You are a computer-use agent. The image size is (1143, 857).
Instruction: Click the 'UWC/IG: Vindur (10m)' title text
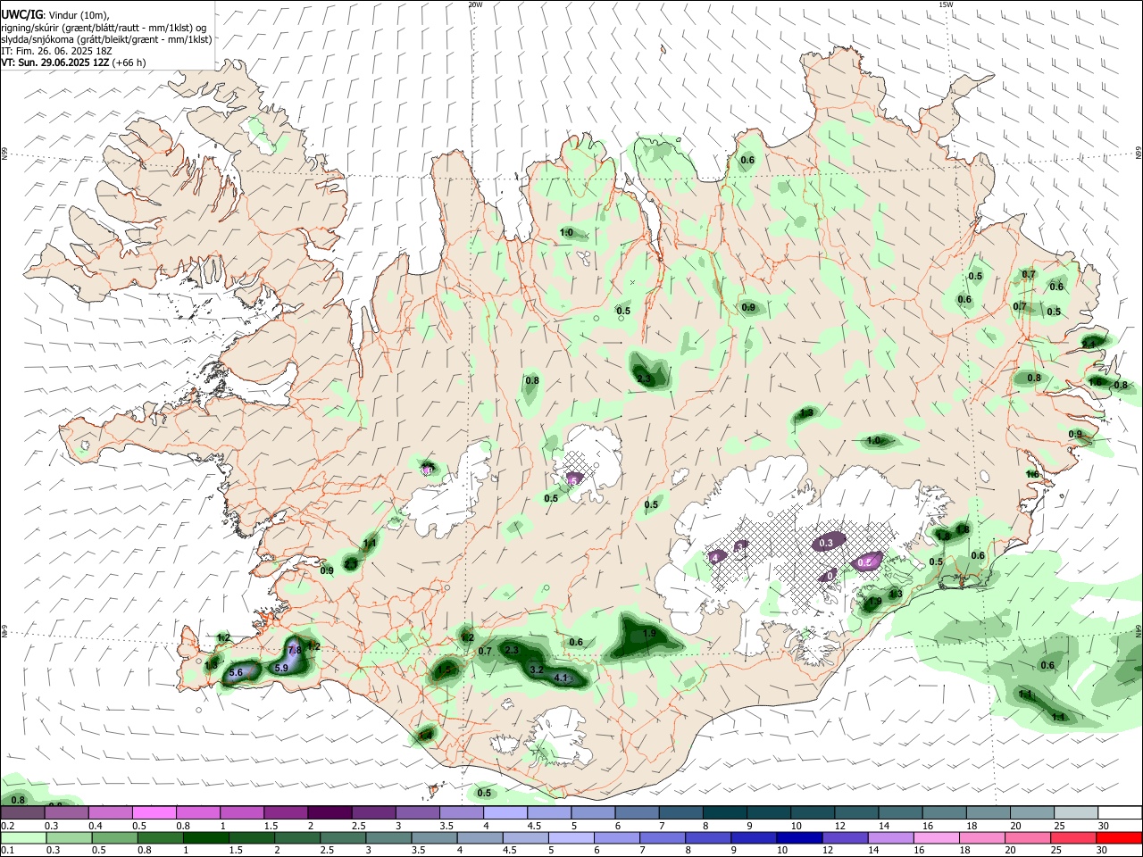click(x=54, y=15)
